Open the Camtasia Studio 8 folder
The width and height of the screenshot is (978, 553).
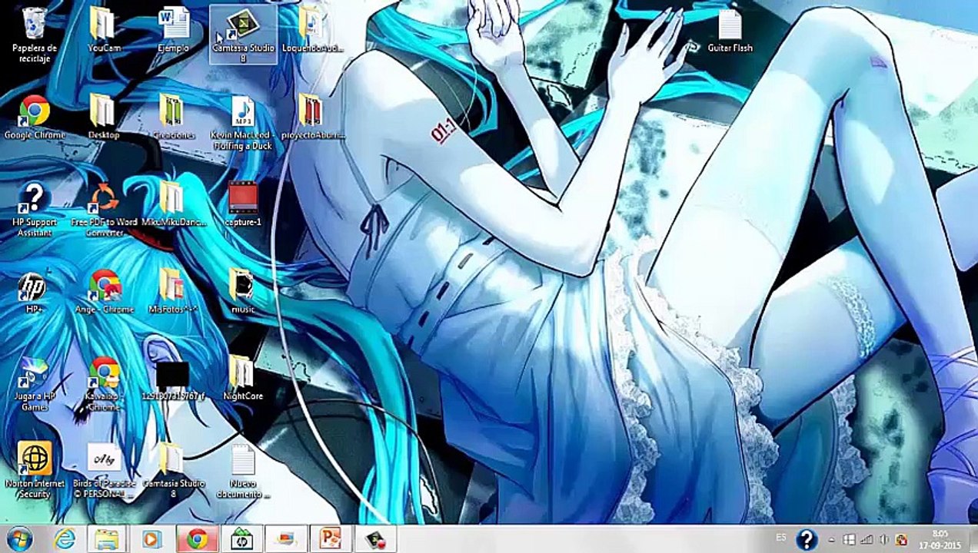click(x=174, y=470)
